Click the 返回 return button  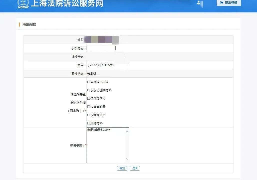click(x=135, y=168)
